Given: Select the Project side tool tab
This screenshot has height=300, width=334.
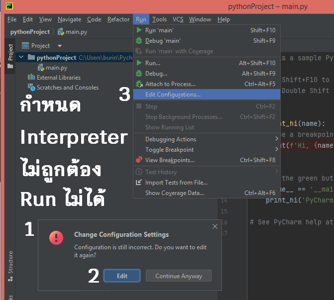Looking at the screenshot, I should click(10, 56).
